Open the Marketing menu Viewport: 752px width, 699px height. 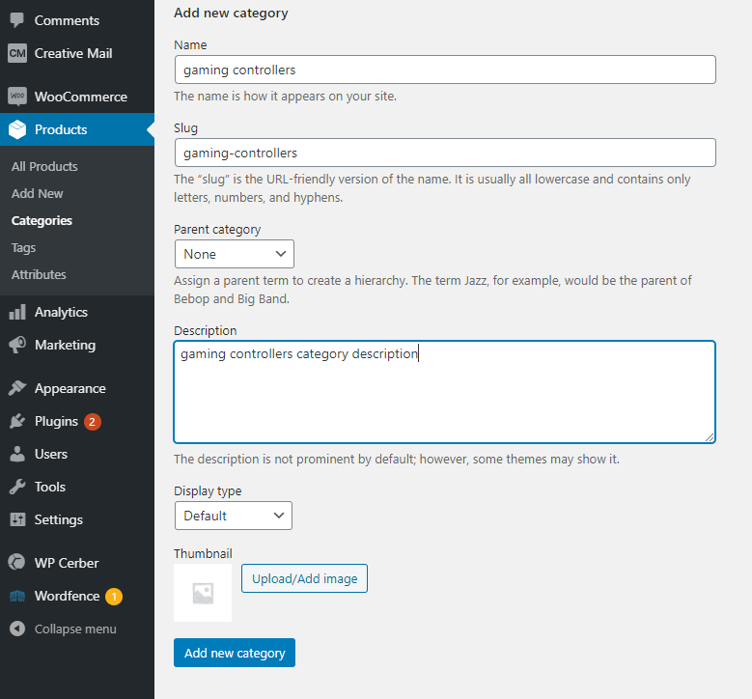77,345
